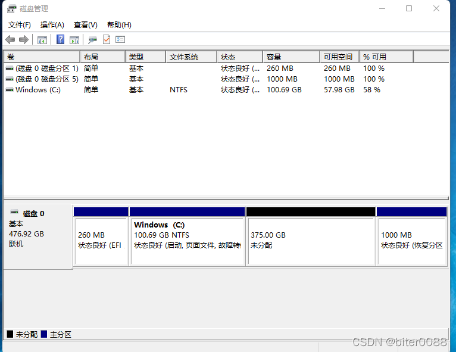This screenshot has width=456, height=352.
Task: Maximize the Disk Management window
Action: click(x=409, y=9)
